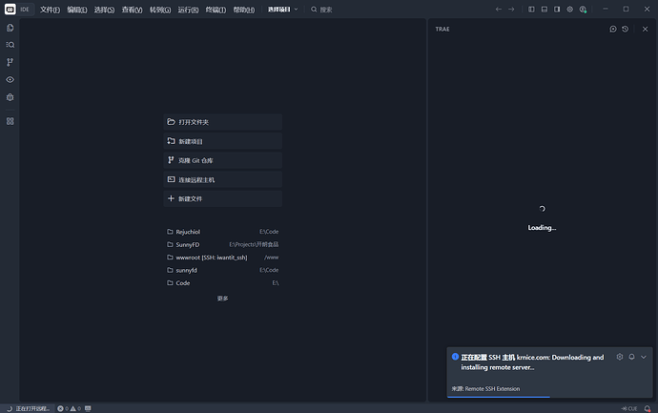Image resolution: width=658 pixels, height=413 pixels.
Task: Open the 帮助(H) menu
Action: click(x=244, y=10)
